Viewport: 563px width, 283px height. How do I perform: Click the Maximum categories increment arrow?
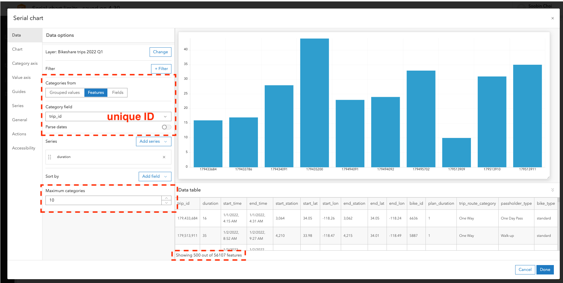(x=166, y=198)
